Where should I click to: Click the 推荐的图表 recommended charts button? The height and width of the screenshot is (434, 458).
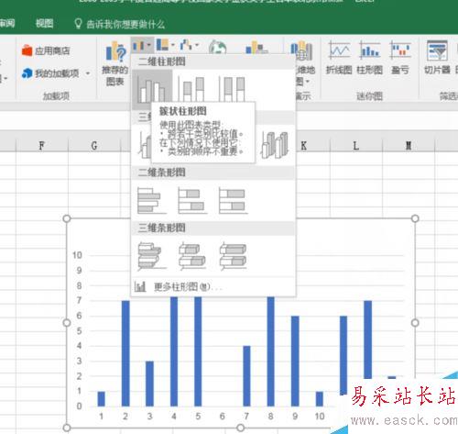pos(114,63)
